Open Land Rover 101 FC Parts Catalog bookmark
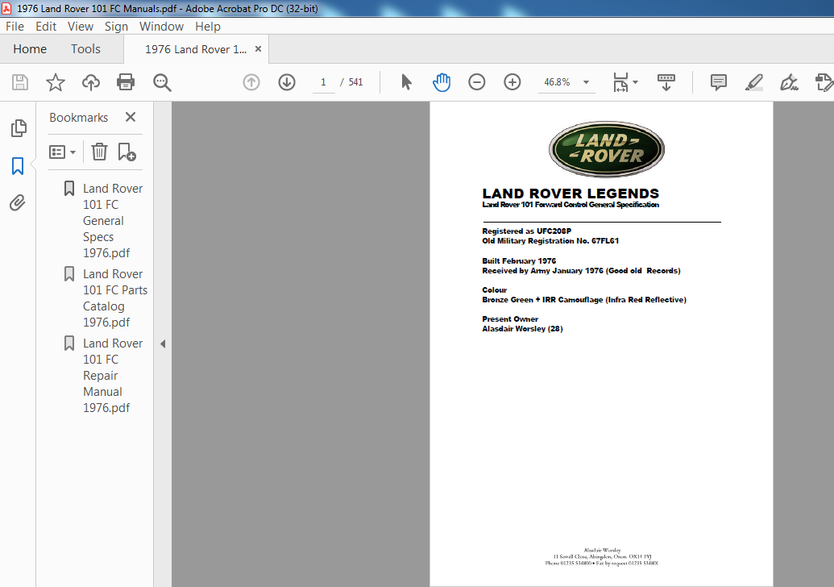834x587 pixels. 115,298
